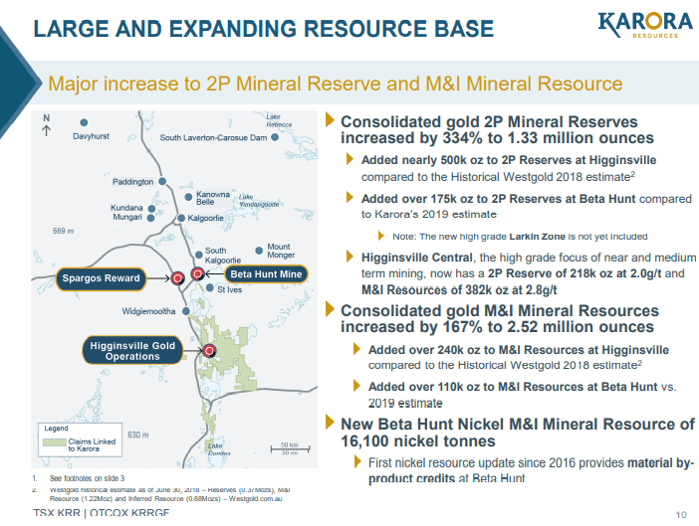Click the St Ives blue dot marker
The height and width of the screenshot is (526, 699).
point(209,288)
